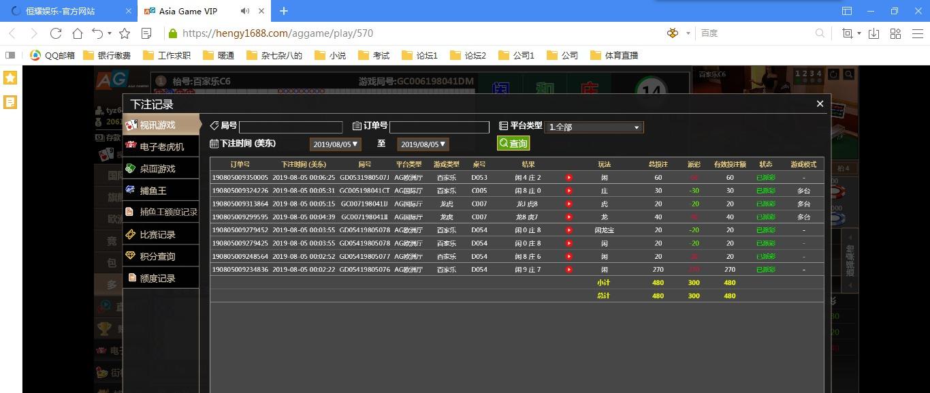Viewport: 930px width, 393px height.
Task: Open the 工作求职 bookmark folder
Action: [x=167, y=55]
